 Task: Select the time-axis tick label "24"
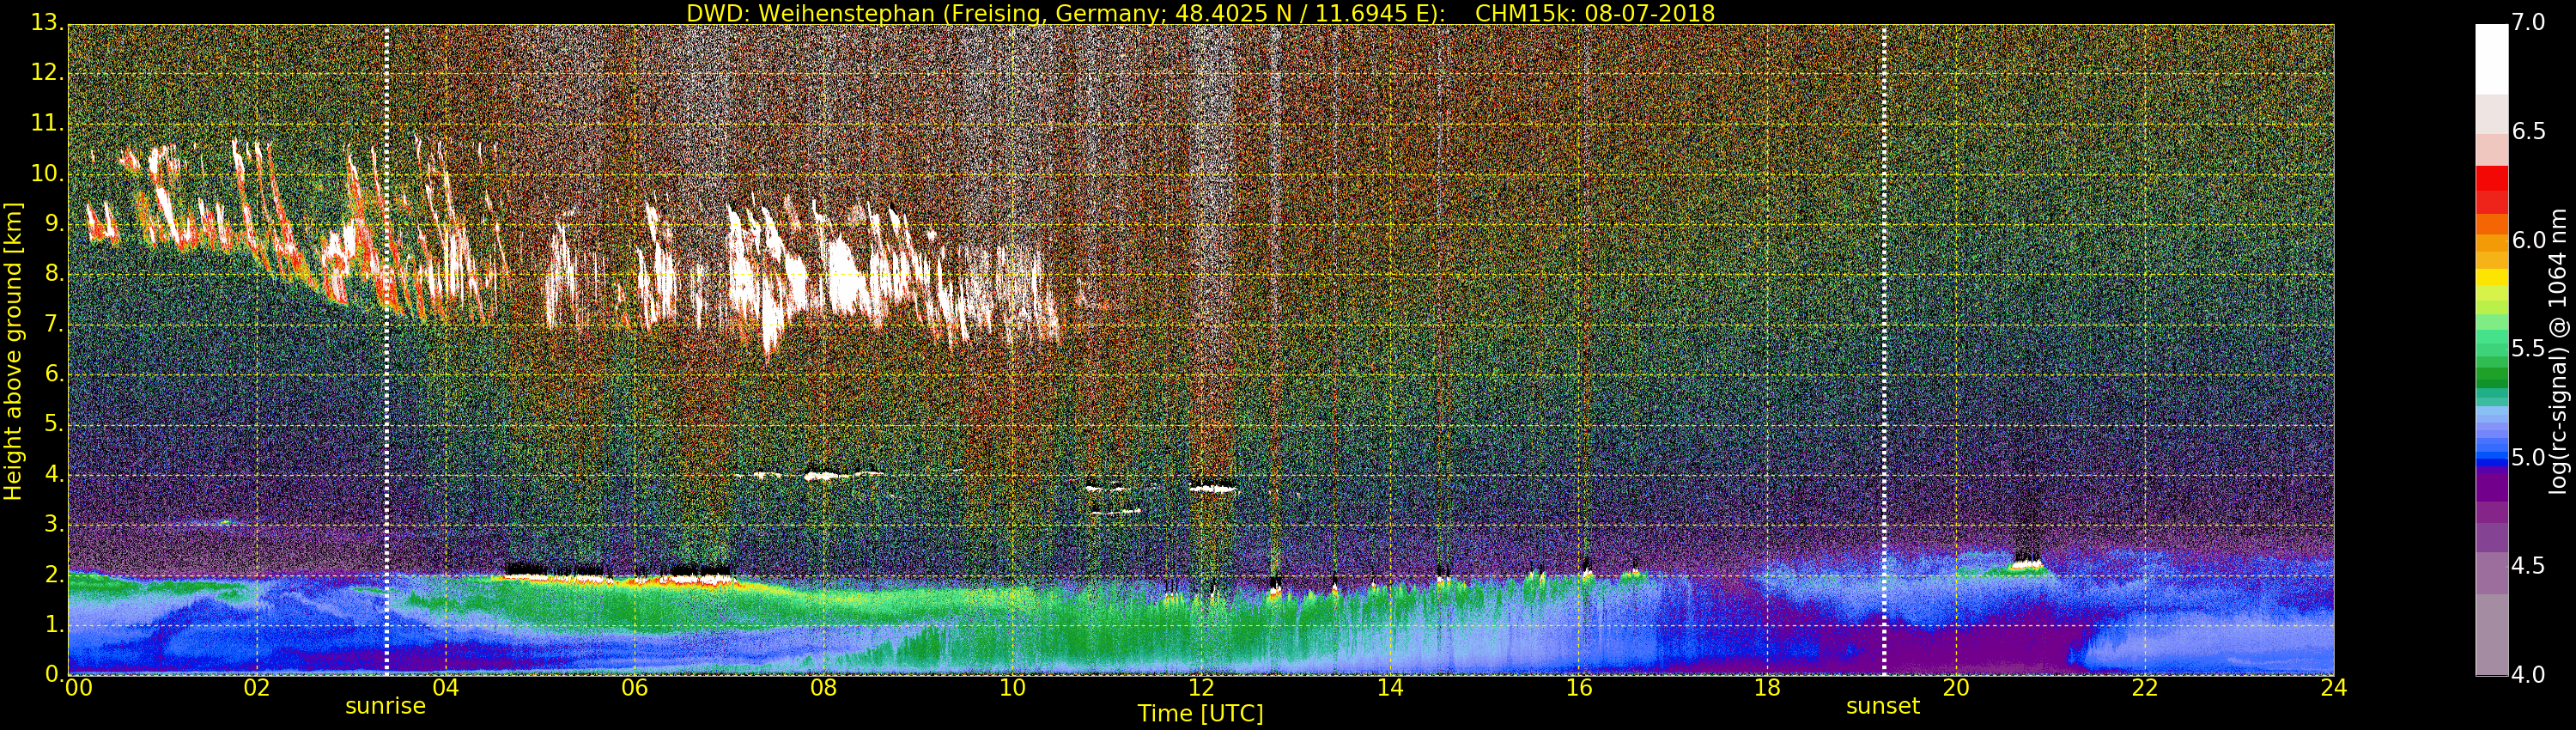(x=2334, y=687)
